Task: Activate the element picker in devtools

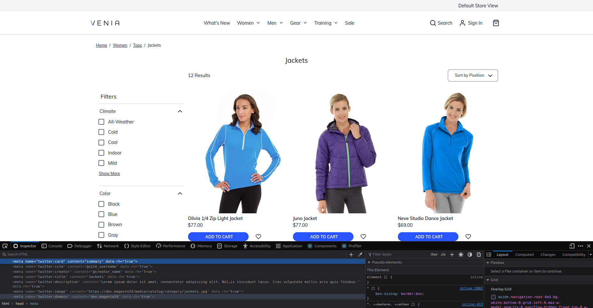Action: coord(5,246)
